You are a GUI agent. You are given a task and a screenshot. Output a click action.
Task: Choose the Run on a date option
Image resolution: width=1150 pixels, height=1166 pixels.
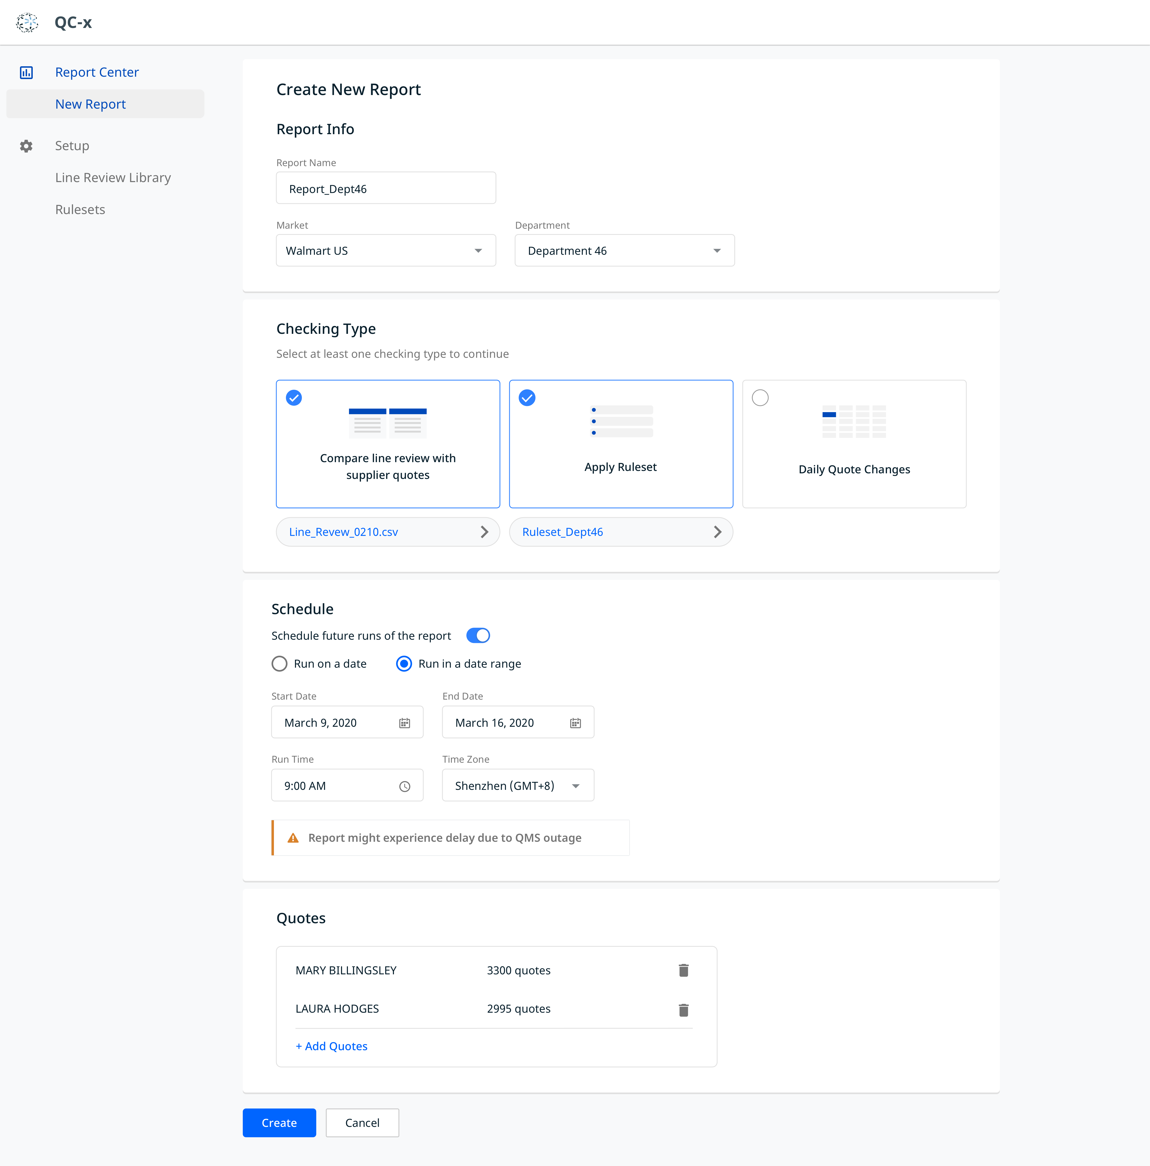[x=279, y=664]
